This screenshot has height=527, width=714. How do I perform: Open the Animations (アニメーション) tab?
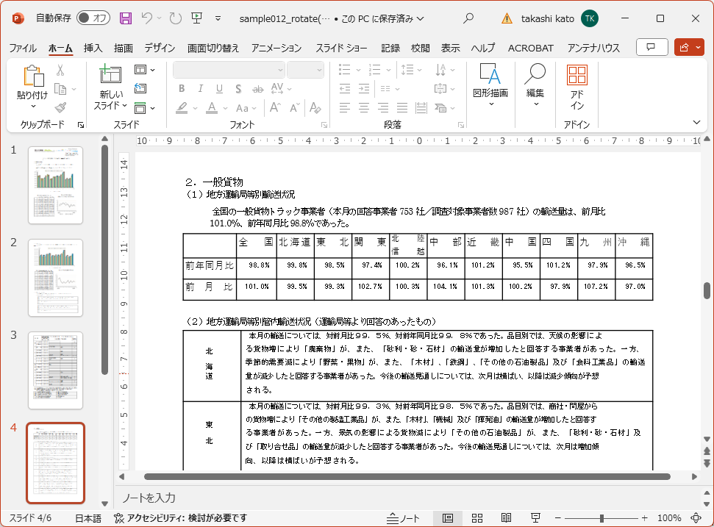click(x=276, y=49)
